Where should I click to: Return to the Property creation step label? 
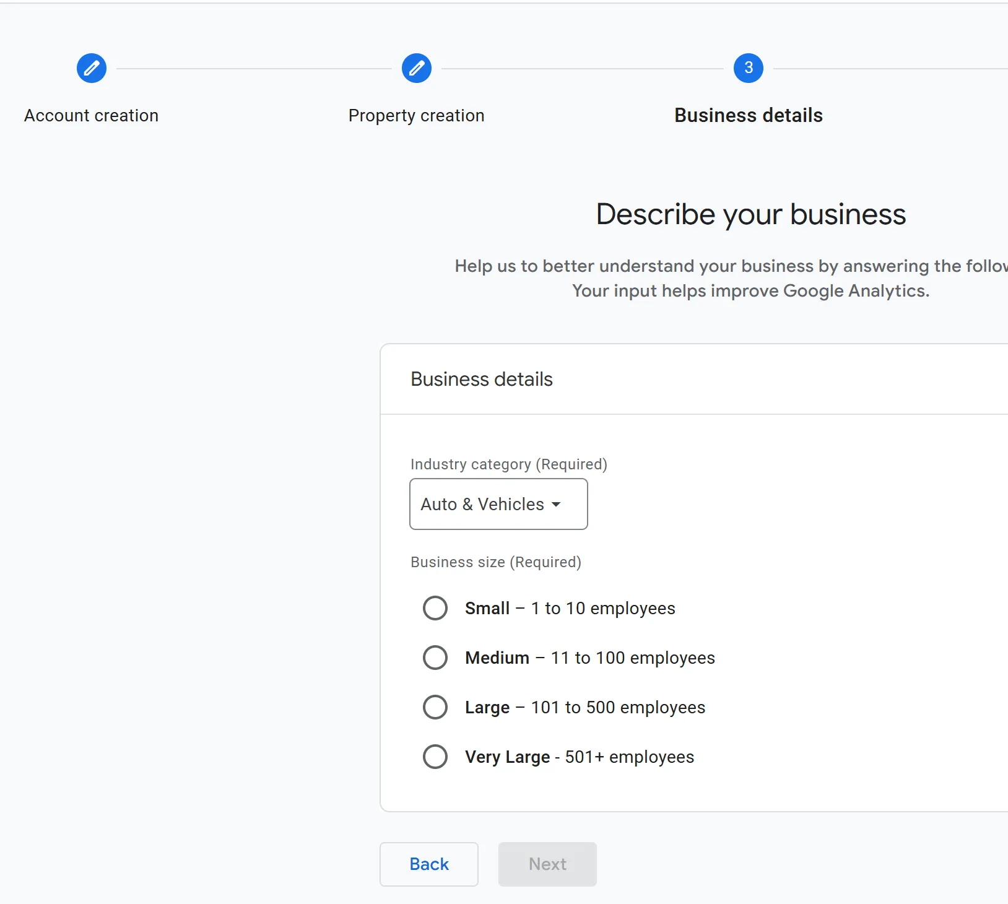[416, 116]
